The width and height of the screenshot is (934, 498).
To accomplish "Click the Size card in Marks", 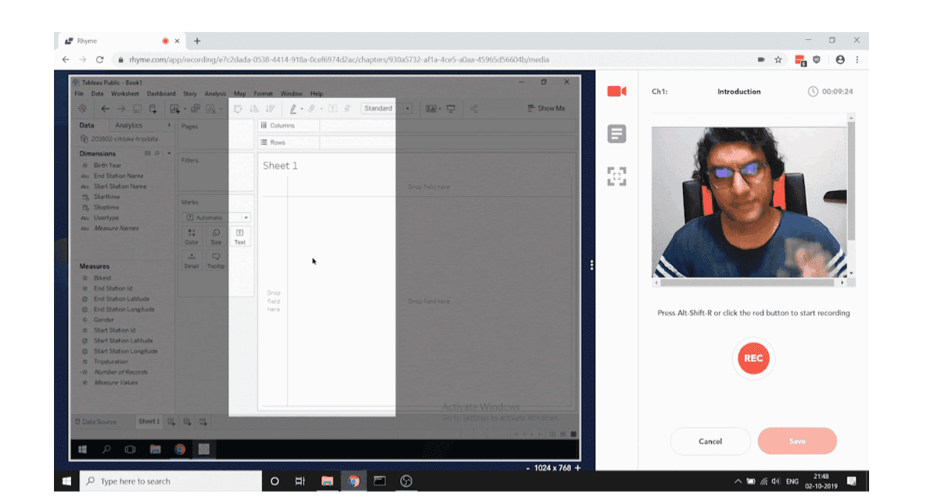I will tap(216, 236).
